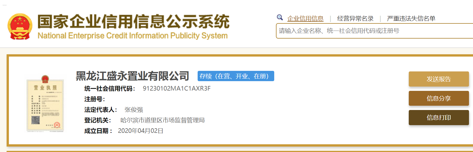Click the National Enterprise Credit Information subtitle

point(133,36)
